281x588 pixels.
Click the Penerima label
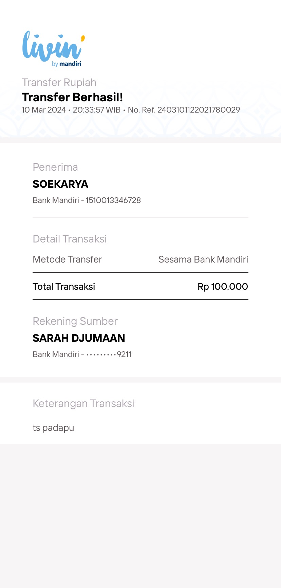[55, 167]
